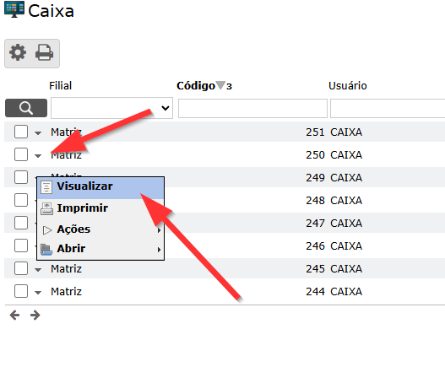
Task: Expand row 251 dropdown arrow
Action: coord(38,132)
